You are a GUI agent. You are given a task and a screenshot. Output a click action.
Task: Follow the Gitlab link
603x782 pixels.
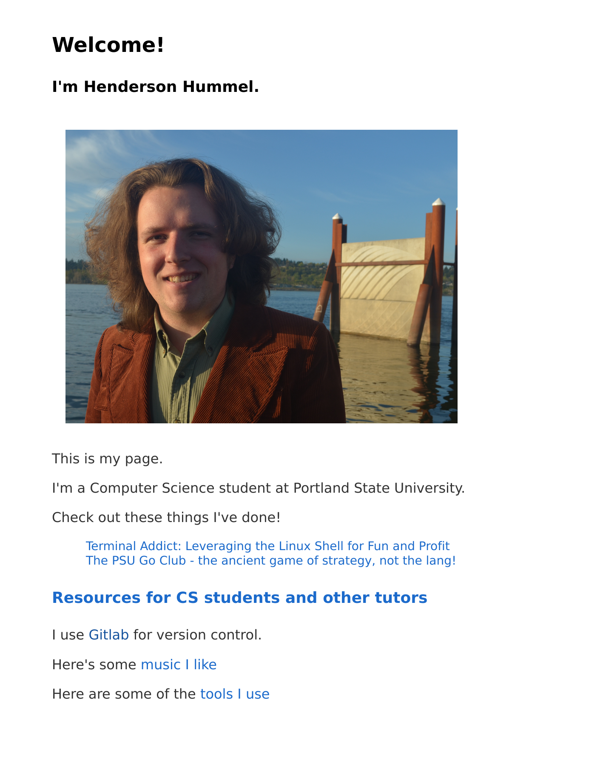coord(108,635)
